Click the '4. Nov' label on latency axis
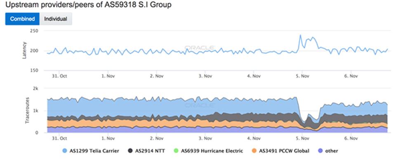This screenshot has width=395, height=161. (254, 76)
